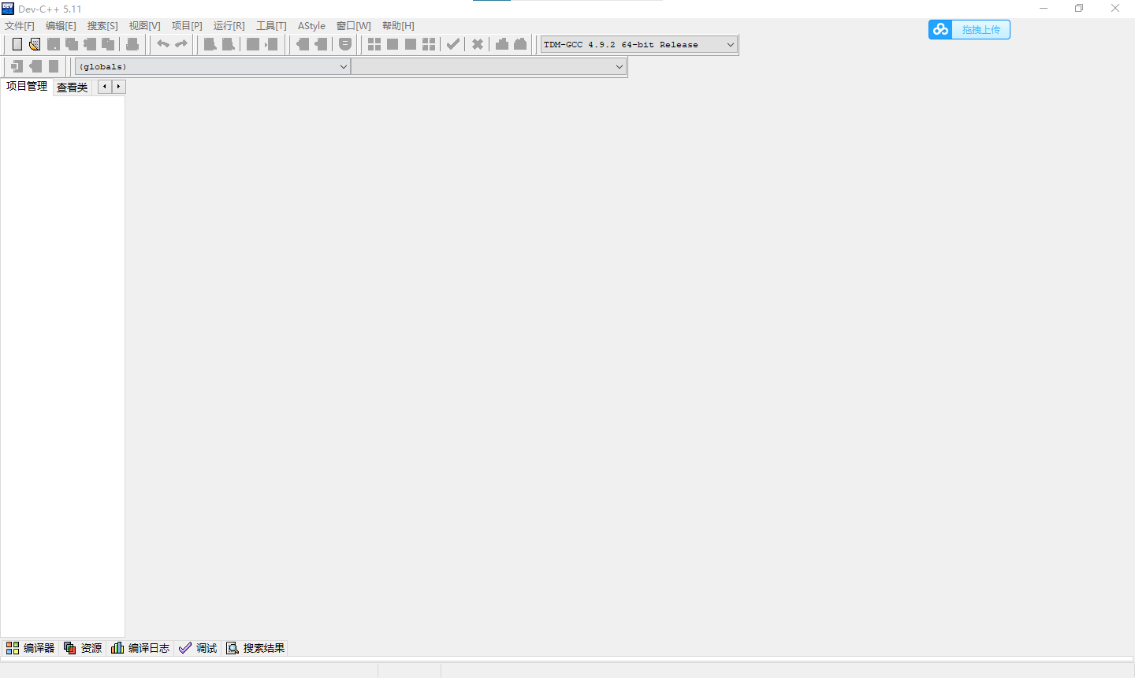The width and height of the screenshot is (1135, 678).
Task: Click the Compile and Run icon
Action: coord(411,44)
